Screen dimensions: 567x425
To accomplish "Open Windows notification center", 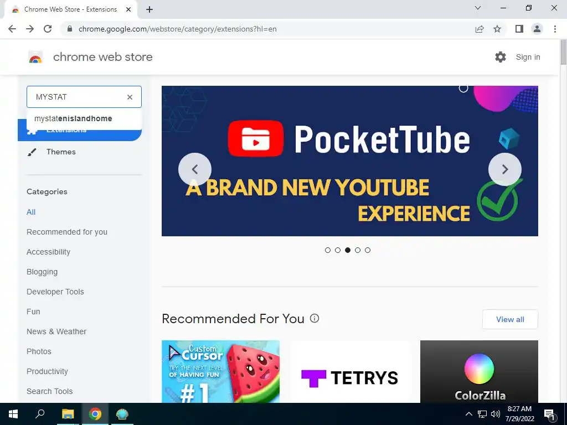I will pos(549,414).
